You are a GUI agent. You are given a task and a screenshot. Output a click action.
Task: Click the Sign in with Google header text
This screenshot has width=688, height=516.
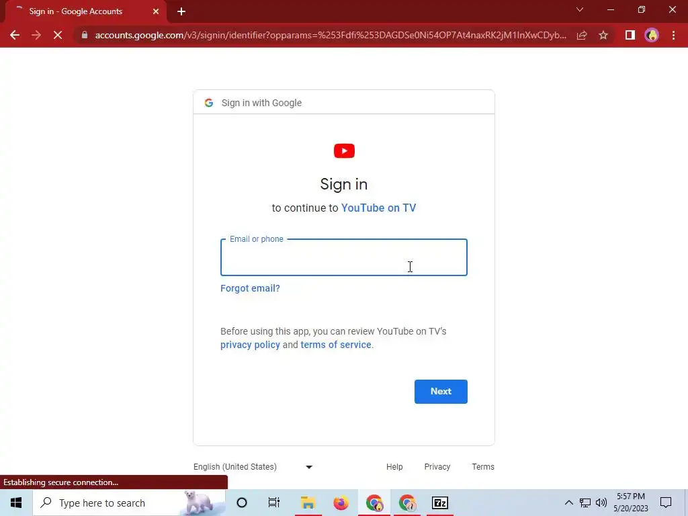pyautogui.click(x=261, y=103)
